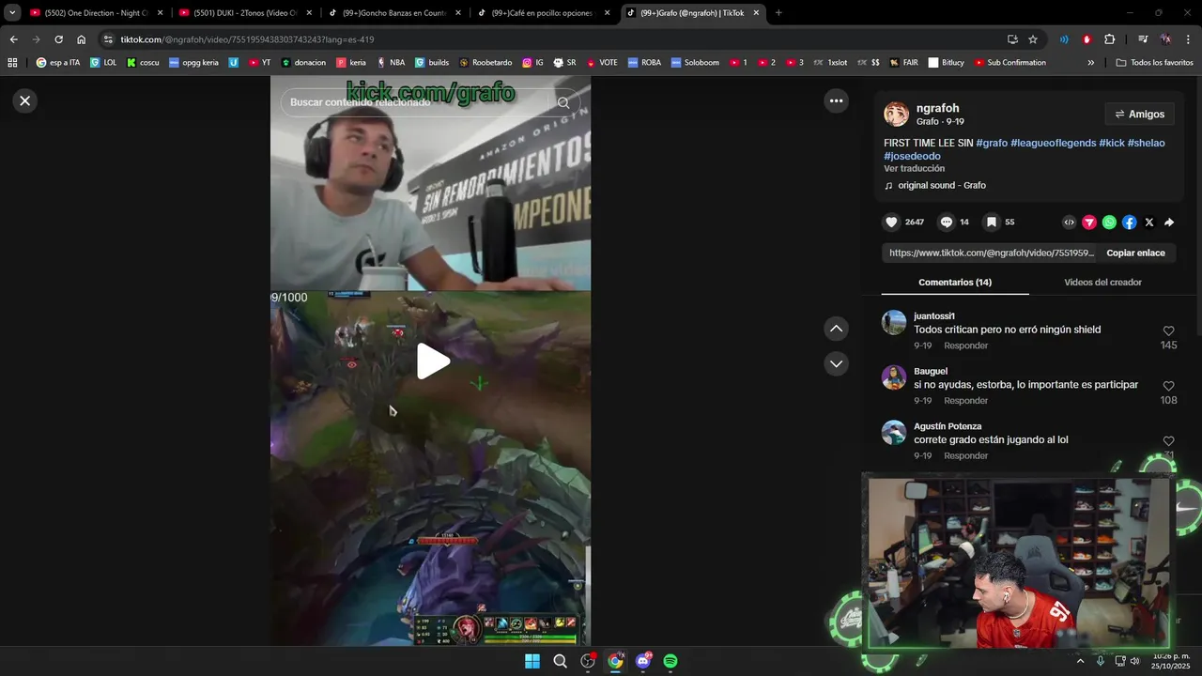Open the video's three-dot options menu
This screenshot has width=1202, height=676.
coord(836,100)
